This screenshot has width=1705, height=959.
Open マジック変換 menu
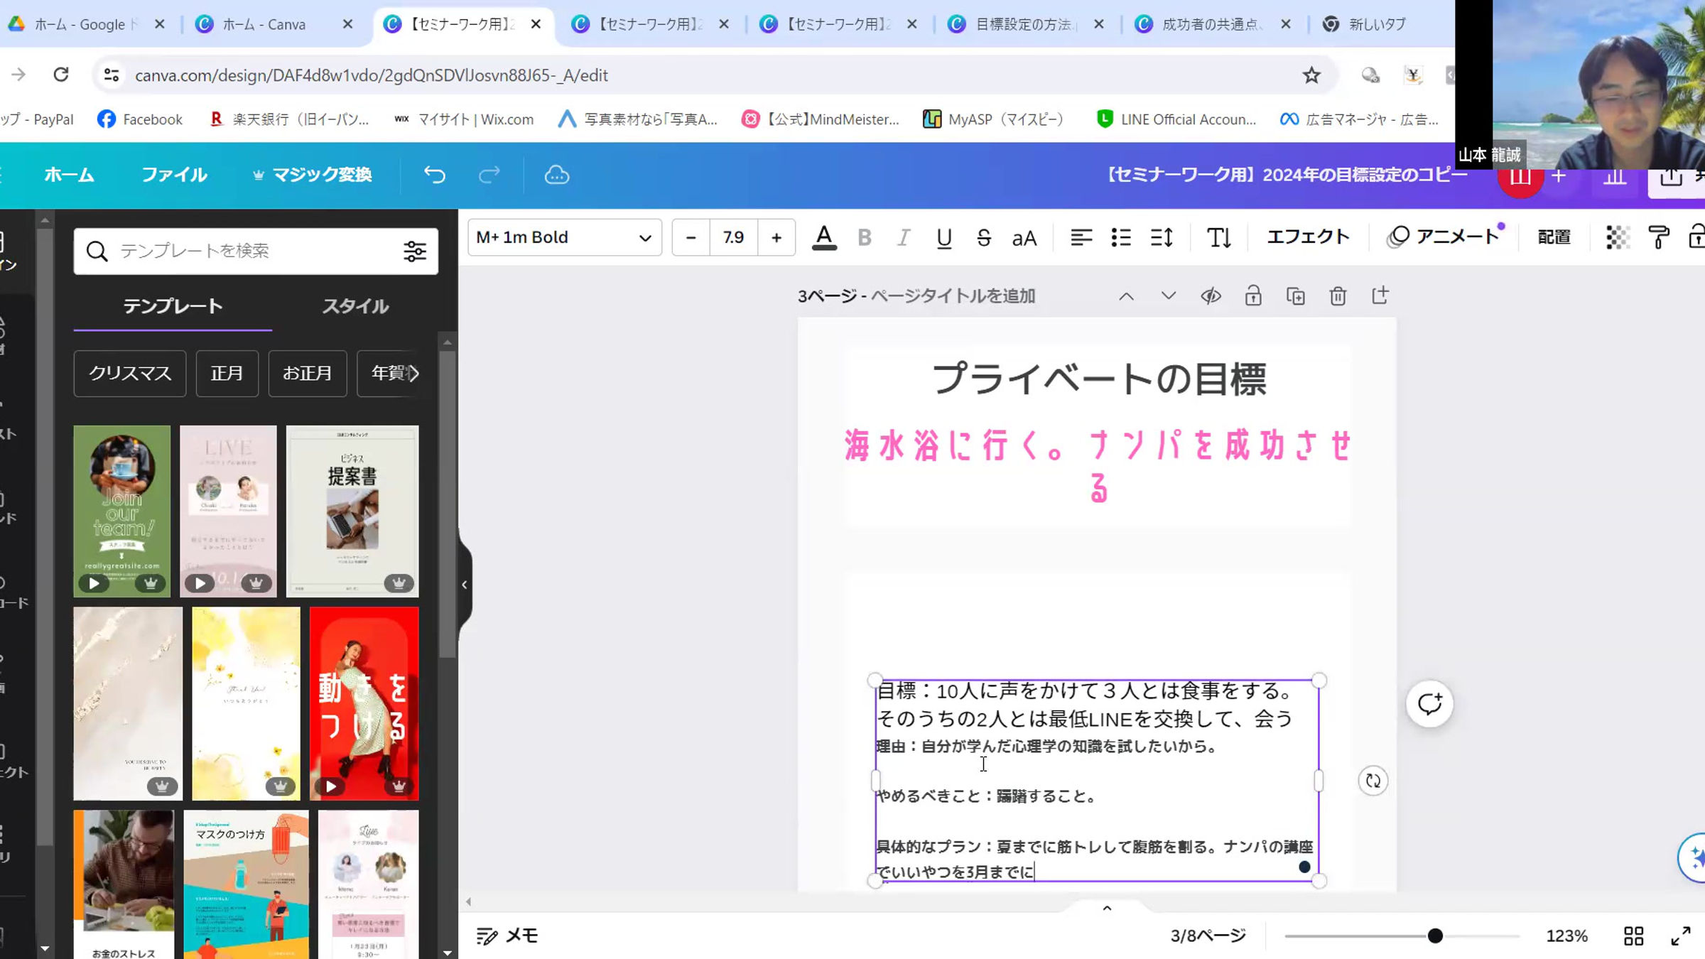tap(313, 175)
